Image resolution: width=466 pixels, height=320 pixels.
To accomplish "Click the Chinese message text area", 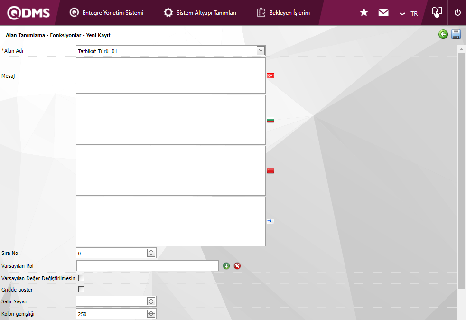I will coord(170,171).
